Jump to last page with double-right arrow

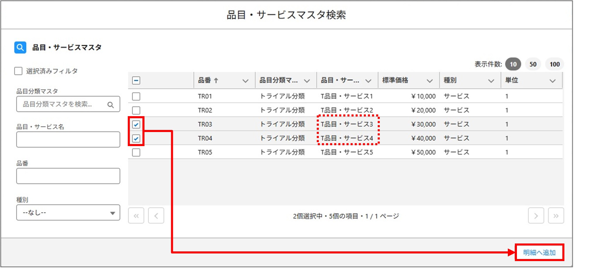click(x=556, y=216)
